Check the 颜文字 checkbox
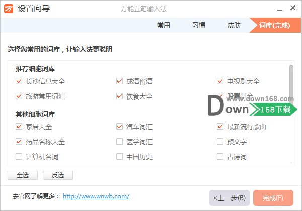Viewport: 302px width, 211px height. (220, 142)
